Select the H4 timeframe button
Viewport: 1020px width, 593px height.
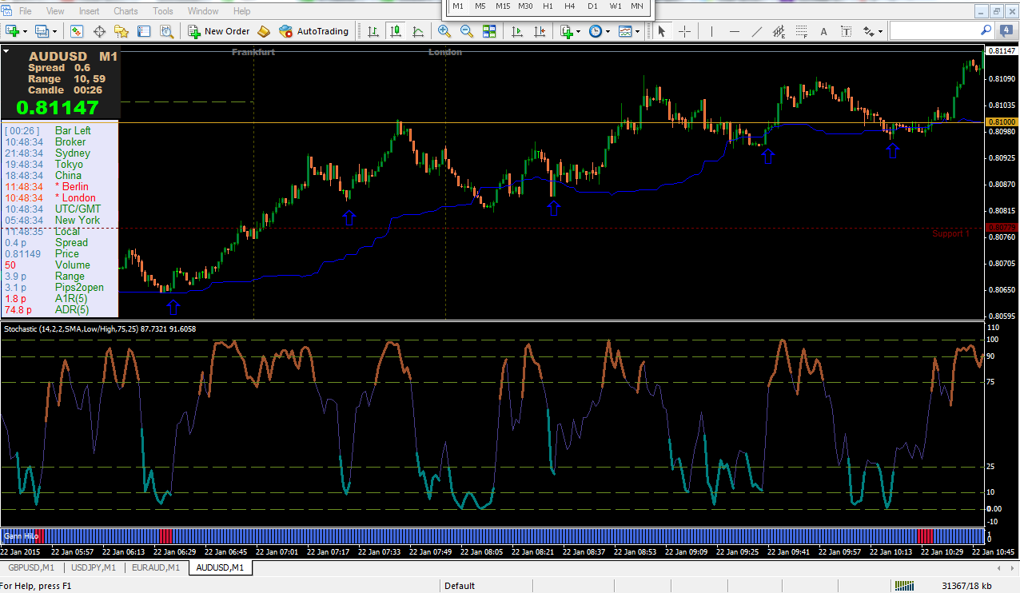click(570, 6)
